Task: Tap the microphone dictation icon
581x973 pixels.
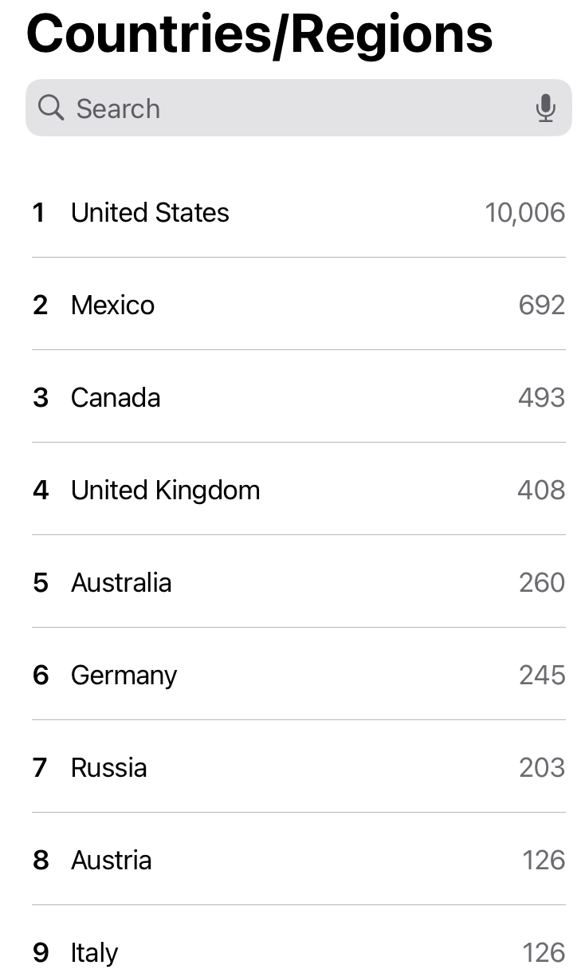Action: [x=545, y=108]
